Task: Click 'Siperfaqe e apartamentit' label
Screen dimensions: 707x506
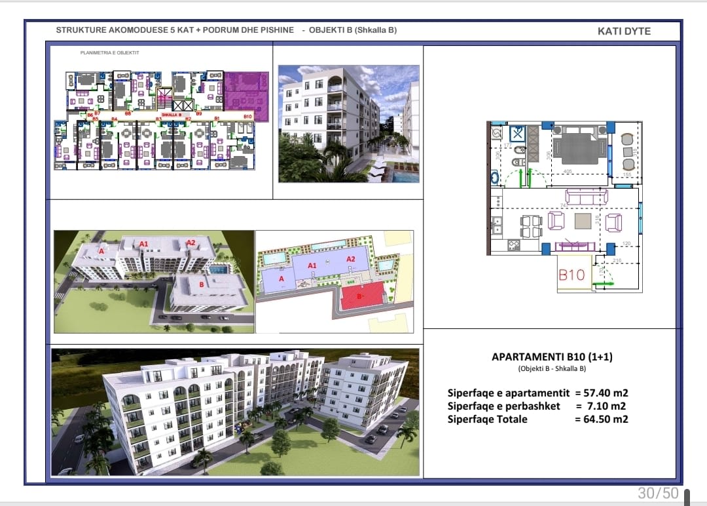Action: [509, 393]
